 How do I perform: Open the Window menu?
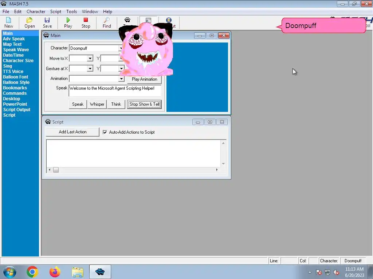[x=90, y=11]
